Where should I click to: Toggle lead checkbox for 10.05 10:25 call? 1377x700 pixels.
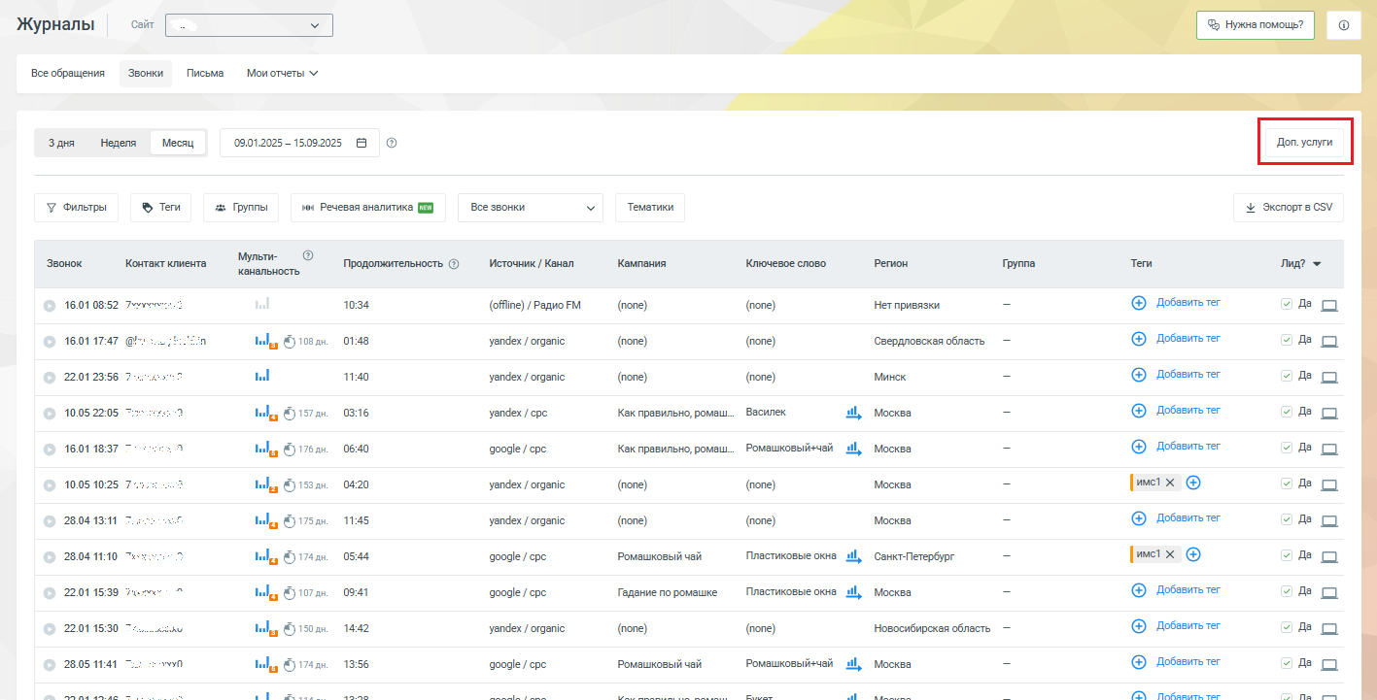[1287, 483]
